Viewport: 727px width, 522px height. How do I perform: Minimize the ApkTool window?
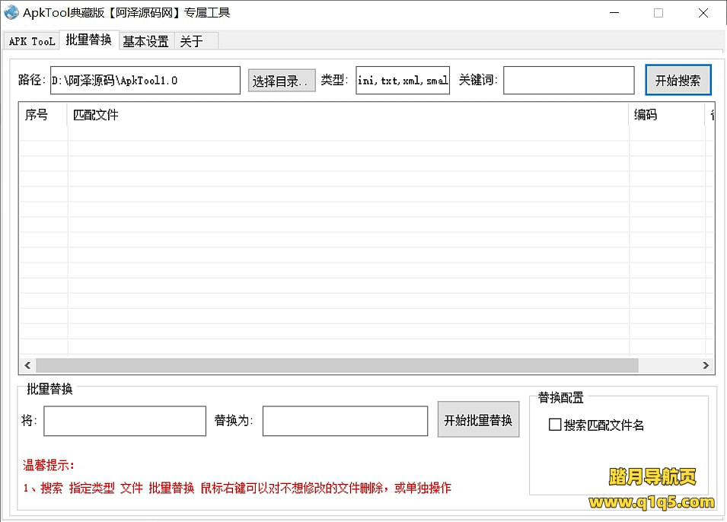(614, 13)
